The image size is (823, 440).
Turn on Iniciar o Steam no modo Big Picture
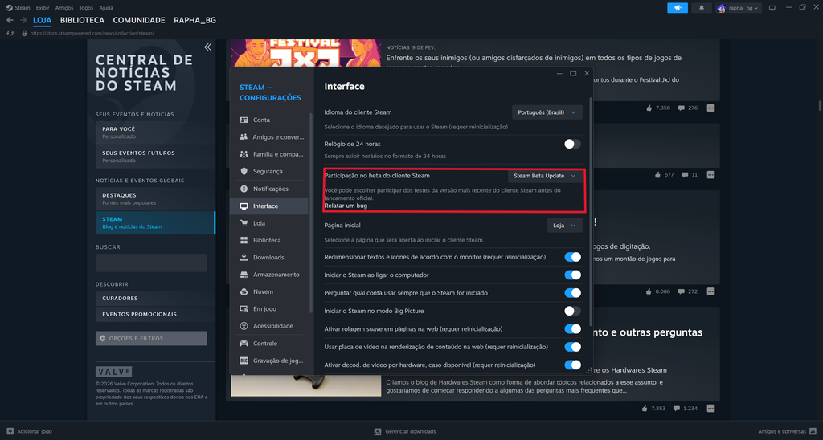point(572,311)
